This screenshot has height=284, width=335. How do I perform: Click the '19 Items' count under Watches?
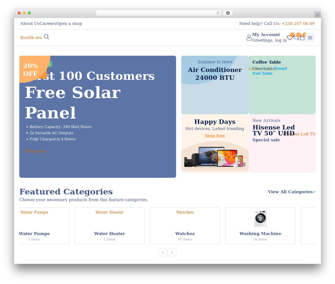[x=185, y=239]
